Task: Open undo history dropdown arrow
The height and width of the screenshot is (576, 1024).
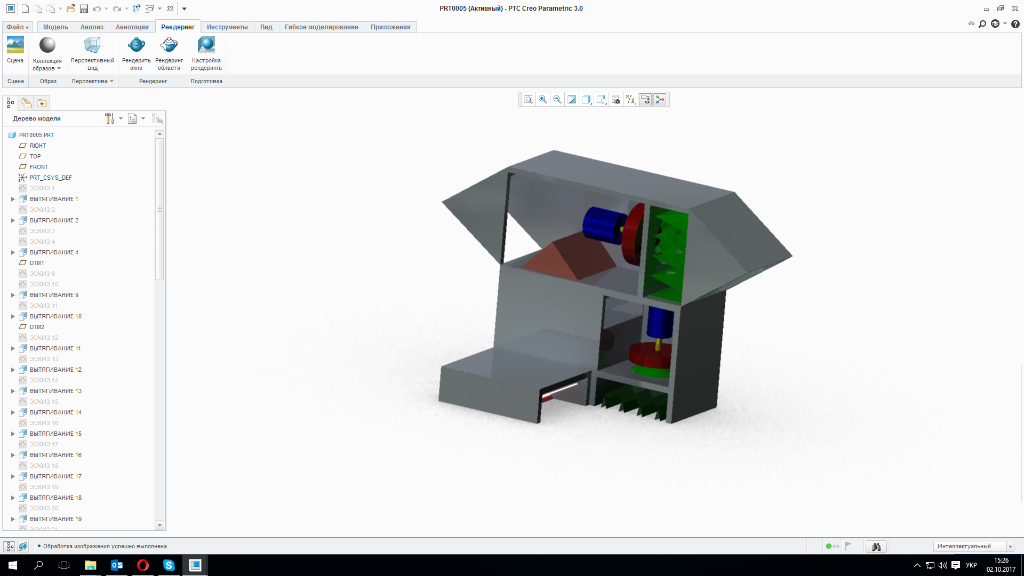Action: (x=106, y=9)
